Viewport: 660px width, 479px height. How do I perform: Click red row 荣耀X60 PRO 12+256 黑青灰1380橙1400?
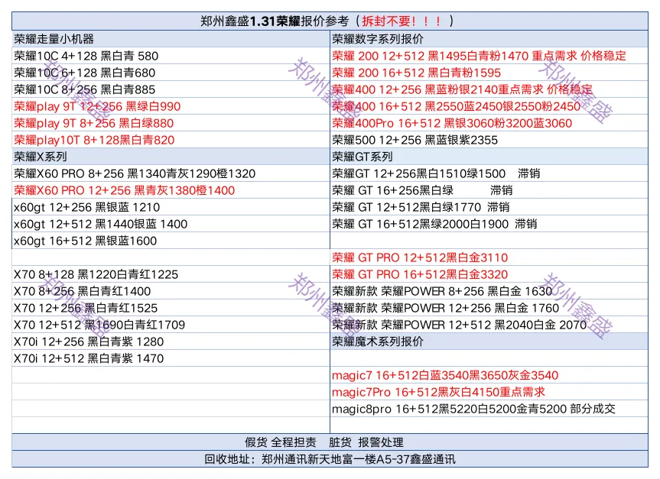pyautogui.click(x=171, y=190)
